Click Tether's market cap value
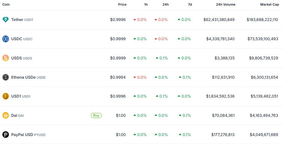 (x=262, y=20)
